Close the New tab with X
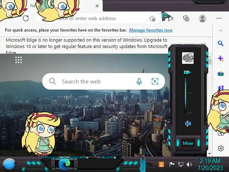The image size is (229, 172). [97, 6]
